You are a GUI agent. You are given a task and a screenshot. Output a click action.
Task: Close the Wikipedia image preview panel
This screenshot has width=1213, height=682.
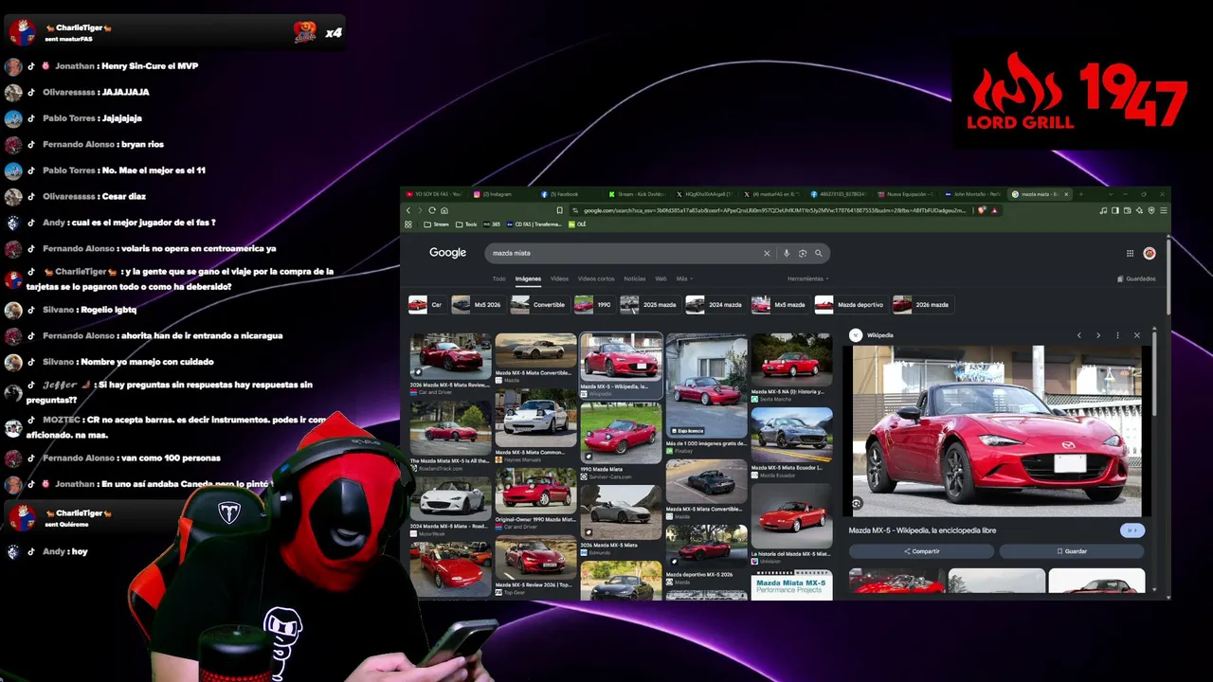(1137, 335)
